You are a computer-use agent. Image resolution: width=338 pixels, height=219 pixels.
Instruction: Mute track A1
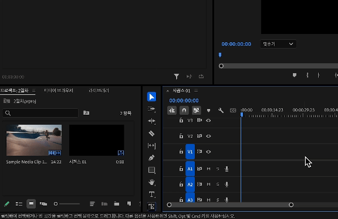tap(208, 169)
